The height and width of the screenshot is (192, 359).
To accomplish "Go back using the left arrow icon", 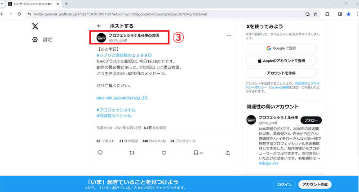I will pos(99,26).
